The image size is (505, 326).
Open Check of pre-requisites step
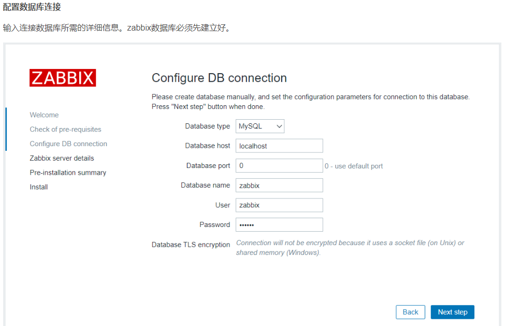click(x=65, y=129)
